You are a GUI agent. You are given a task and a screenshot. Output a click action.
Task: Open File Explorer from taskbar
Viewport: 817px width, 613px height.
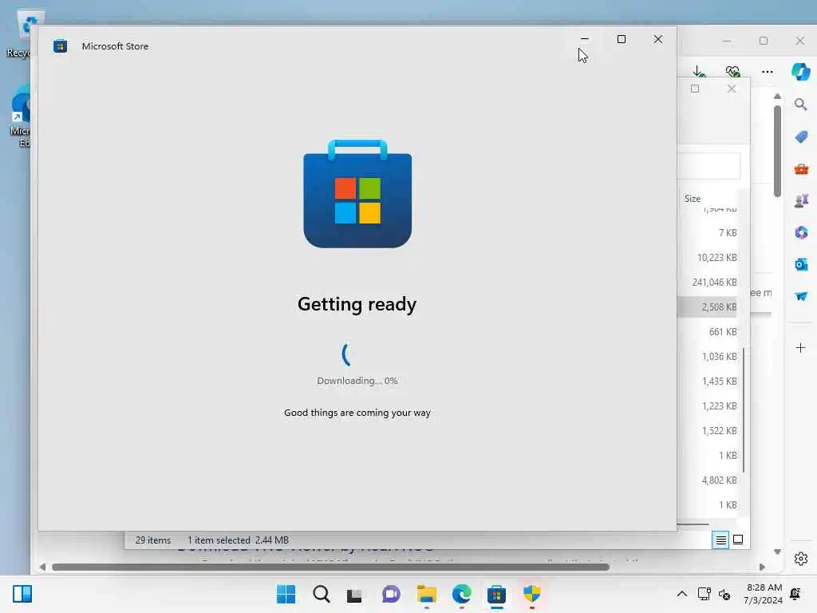[426, 594]
